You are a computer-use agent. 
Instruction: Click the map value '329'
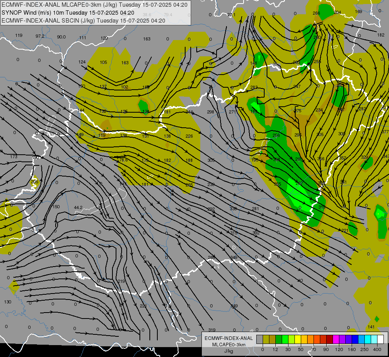pyautogui.click(x=364, y=157)
